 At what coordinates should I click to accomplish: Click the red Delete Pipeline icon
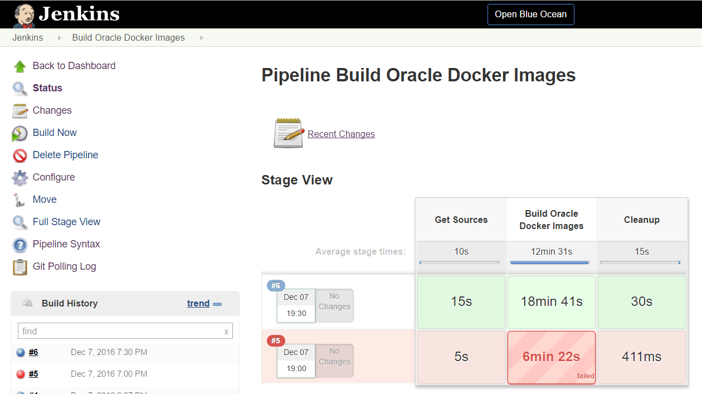[20, 155]
